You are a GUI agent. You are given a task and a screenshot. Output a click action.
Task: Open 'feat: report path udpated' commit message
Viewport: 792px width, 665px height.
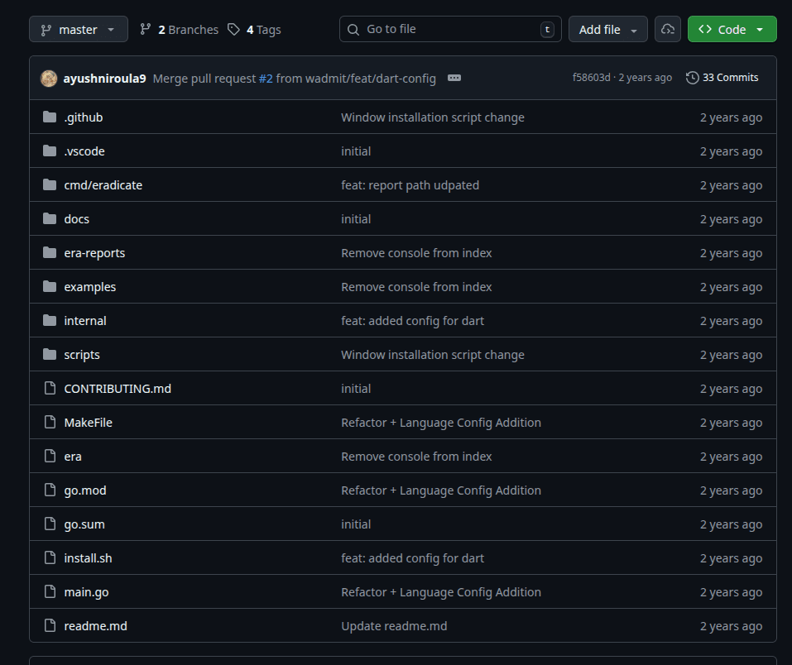[410, 185]
